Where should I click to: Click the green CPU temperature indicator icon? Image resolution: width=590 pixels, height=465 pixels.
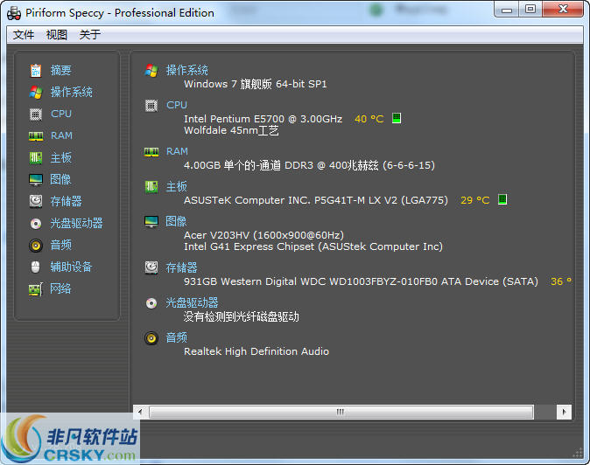[397, 118]
